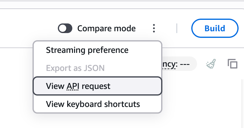Click the dotted-underlined latency text

coord(169,64)
